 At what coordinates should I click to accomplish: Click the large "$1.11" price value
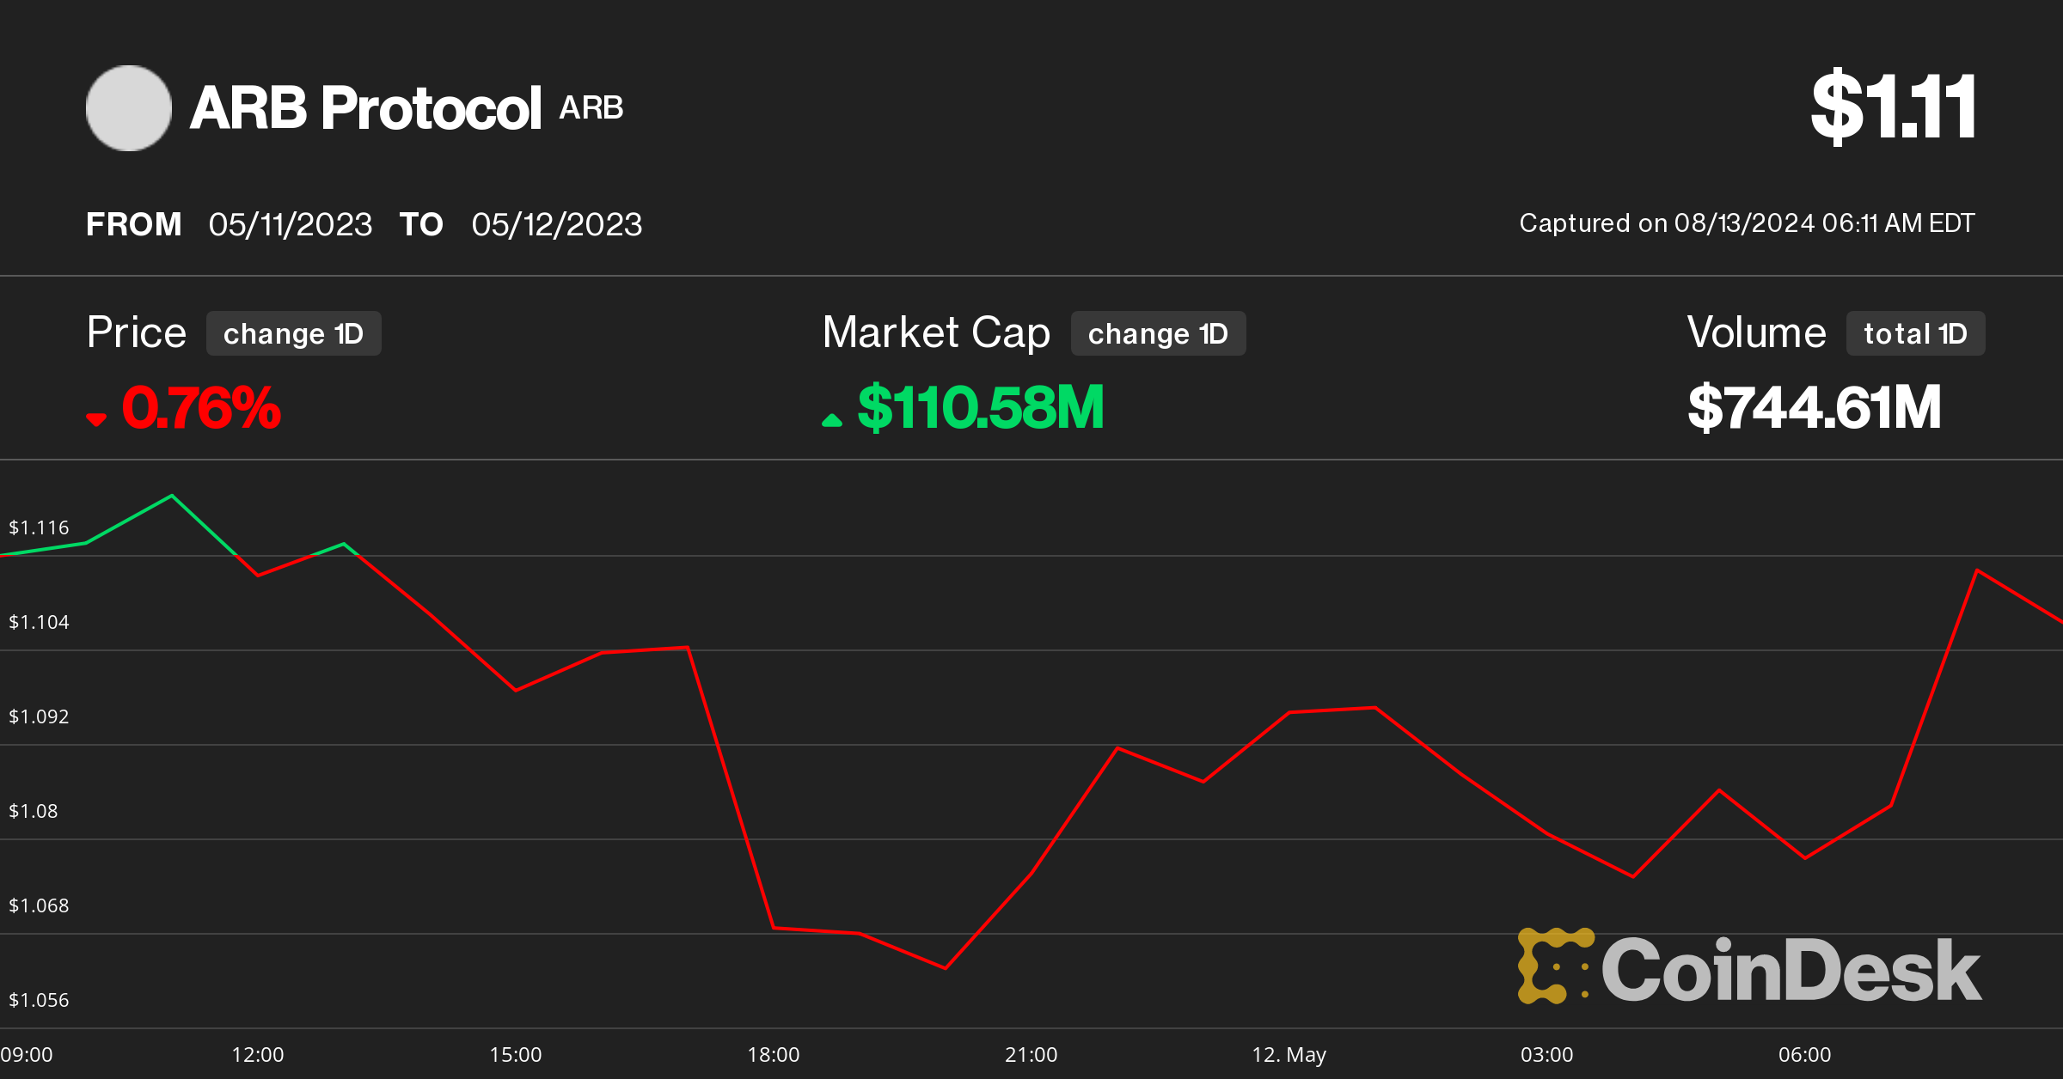(1894, 107)
